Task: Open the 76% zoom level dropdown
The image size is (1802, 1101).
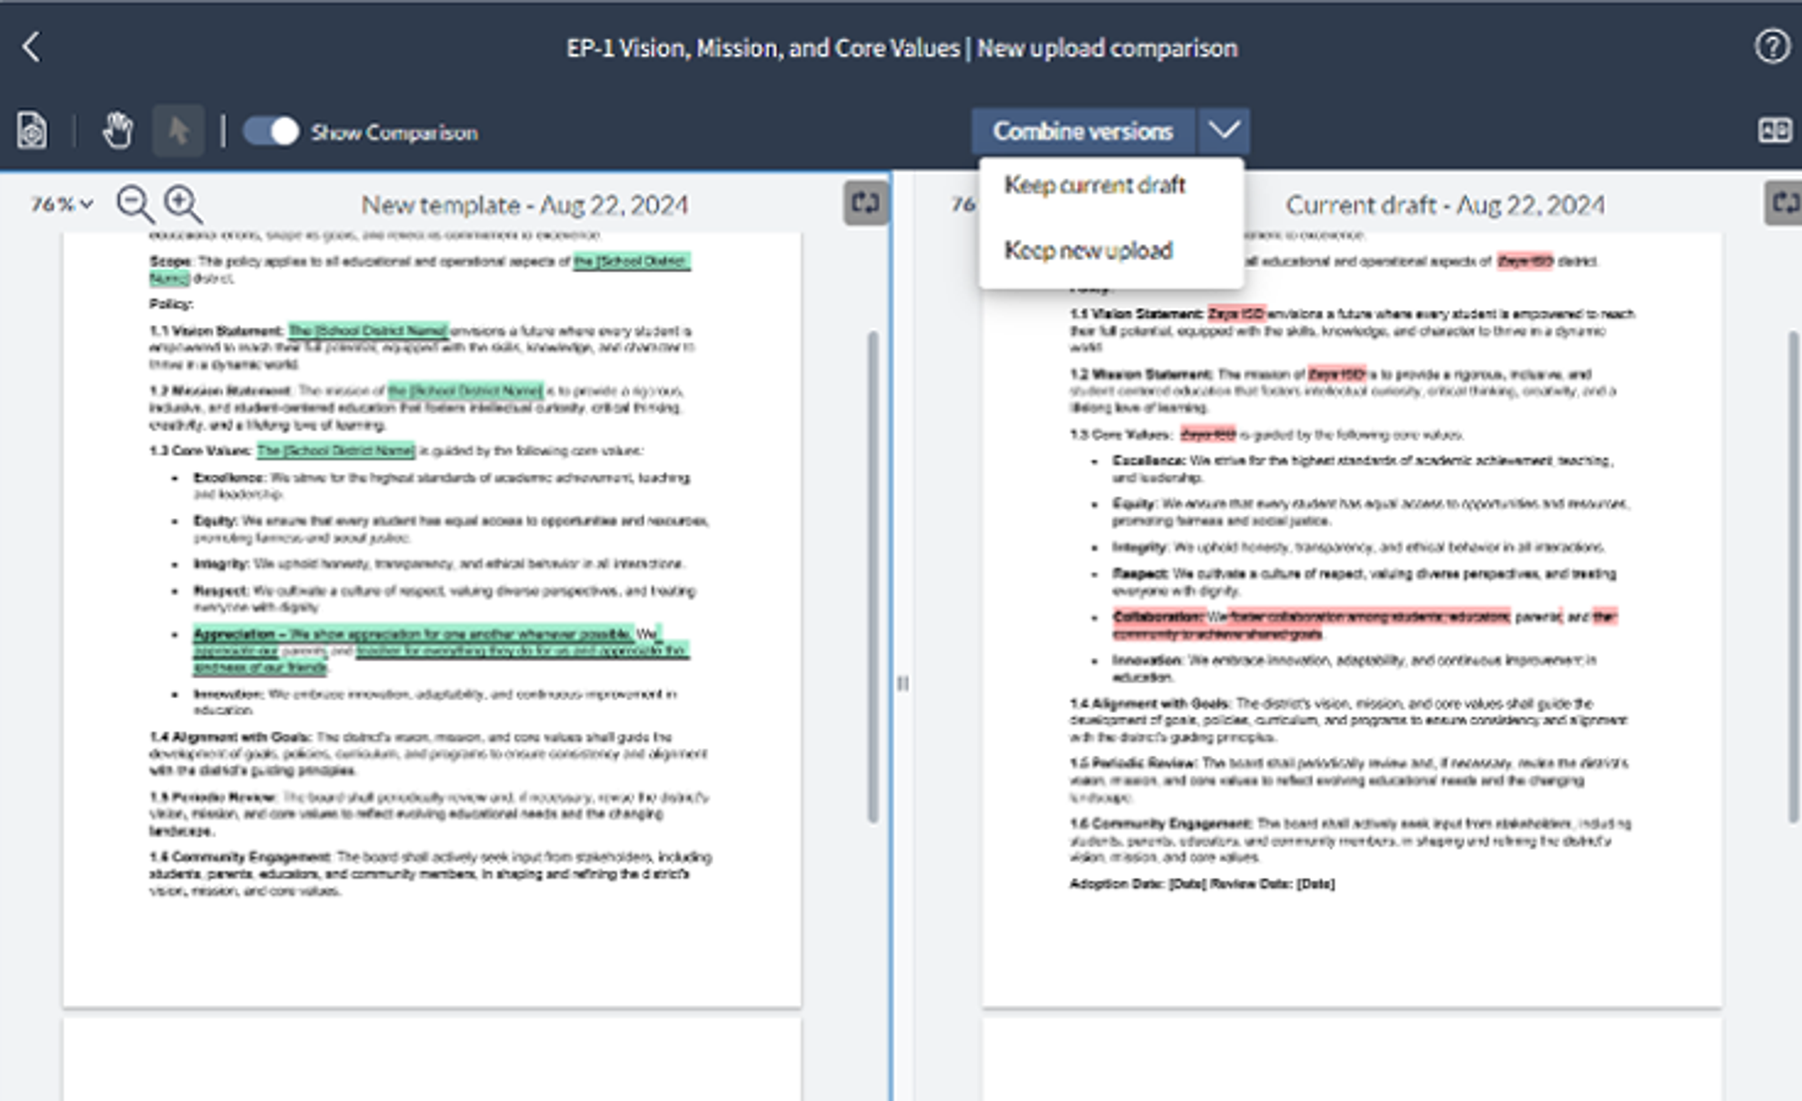Action: (62, 204)
